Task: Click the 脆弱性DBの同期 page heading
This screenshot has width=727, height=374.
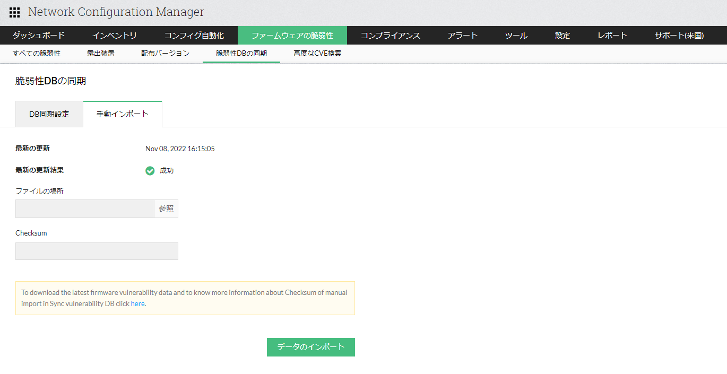Action: 51,81
